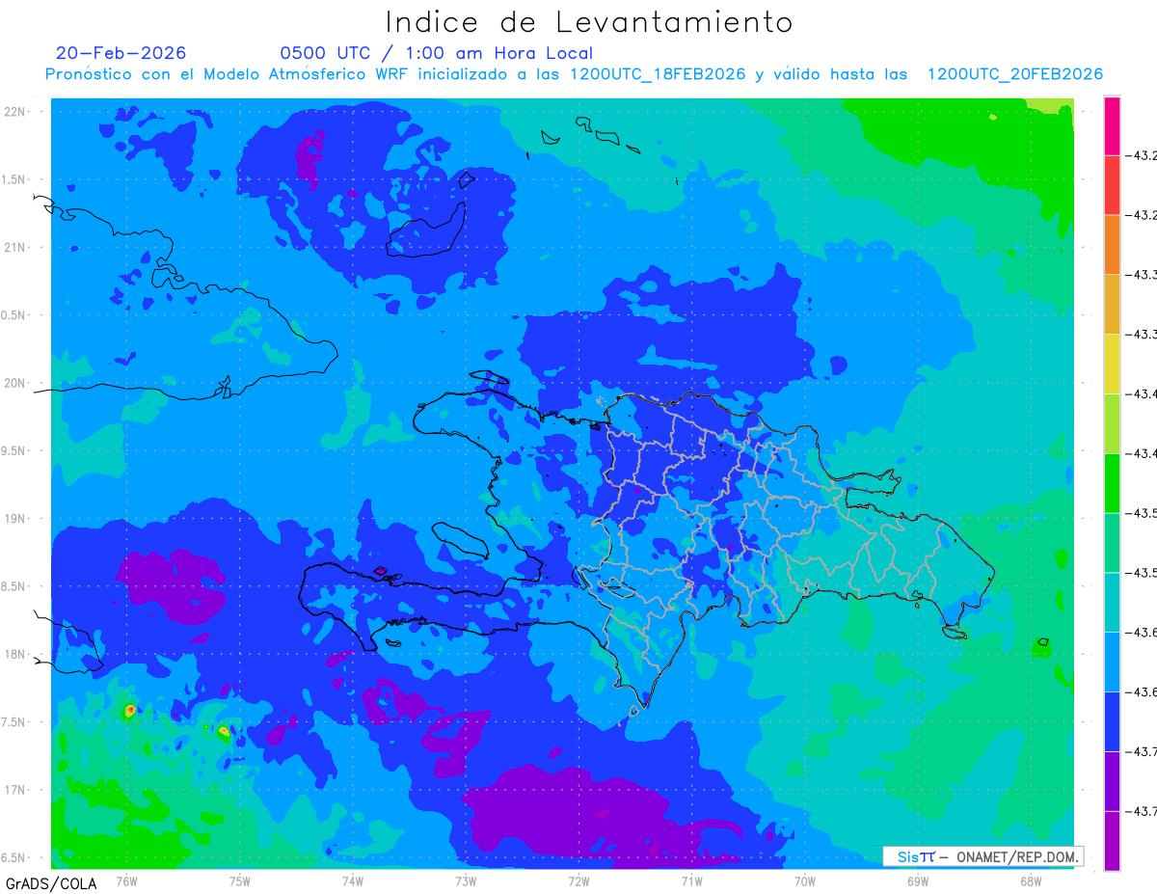Click the '72W' longitude label

click(x=578, y=880)
